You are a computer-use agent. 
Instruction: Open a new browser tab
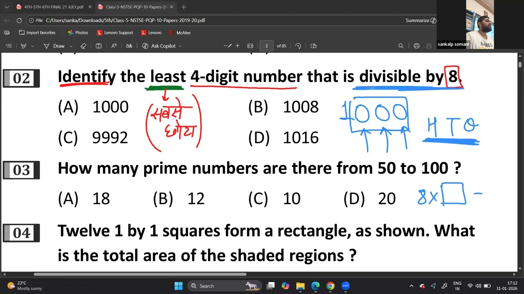(x=184, y=7)
